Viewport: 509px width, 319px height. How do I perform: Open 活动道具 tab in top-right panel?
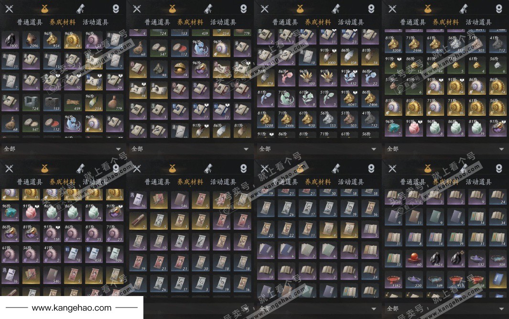[x=478, y=22]
